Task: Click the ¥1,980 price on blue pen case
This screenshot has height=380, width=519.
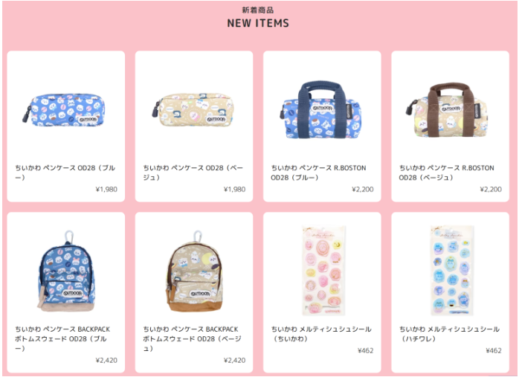Action: click(106, 190)
